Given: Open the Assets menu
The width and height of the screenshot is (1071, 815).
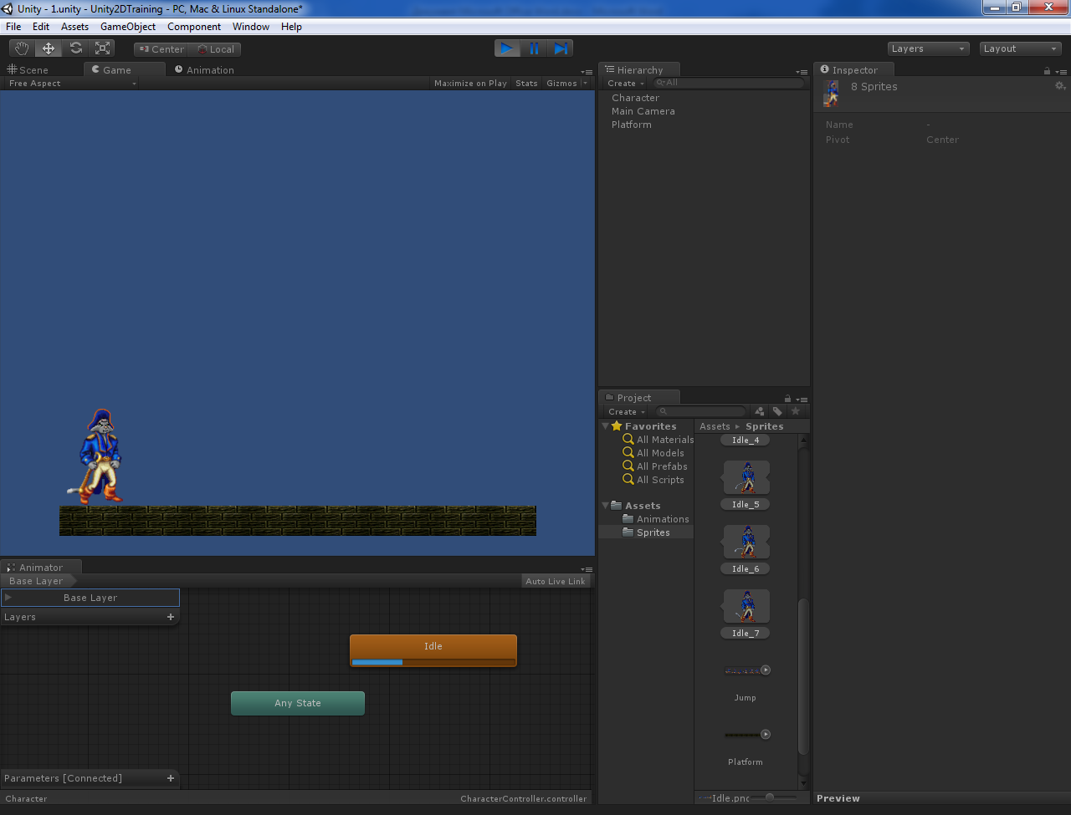Looking at the screenshot, I should coord(74,27).
